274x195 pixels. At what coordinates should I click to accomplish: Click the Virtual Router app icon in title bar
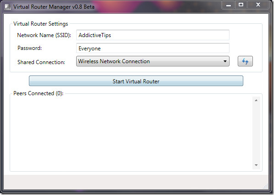coord(7,7)
